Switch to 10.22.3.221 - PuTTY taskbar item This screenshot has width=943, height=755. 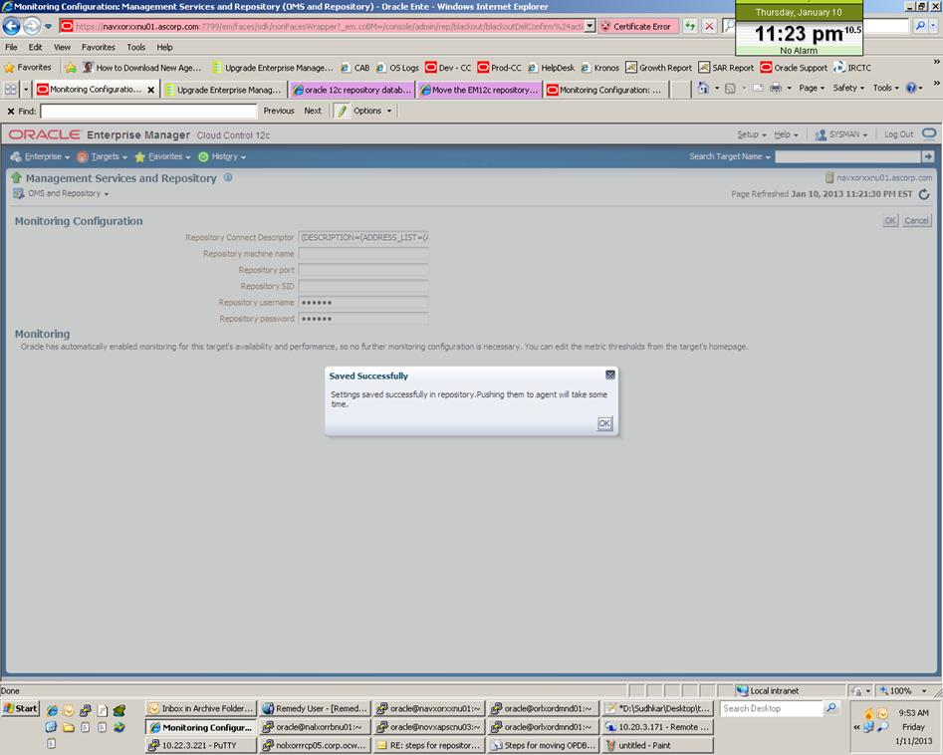200,745
